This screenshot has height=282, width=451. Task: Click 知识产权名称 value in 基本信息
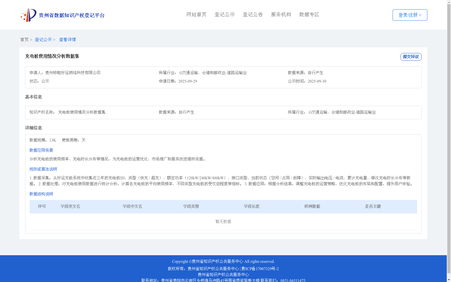82,112
